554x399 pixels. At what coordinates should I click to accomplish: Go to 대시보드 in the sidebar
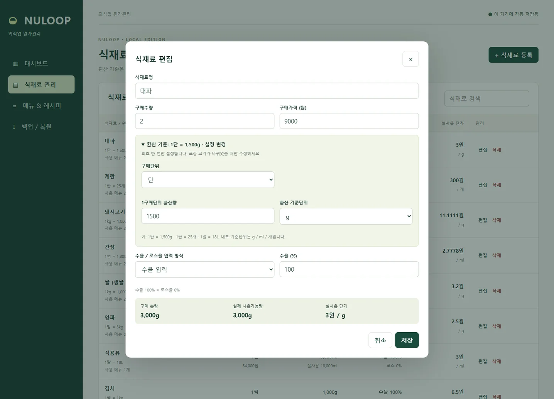click(x=41, y=64)
